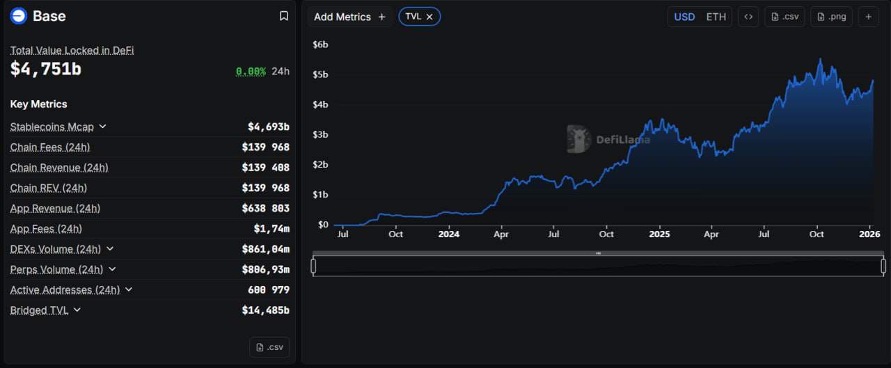891x368 pixels.
Task: Open the Add Metrics menu
Action: (349, 17)
